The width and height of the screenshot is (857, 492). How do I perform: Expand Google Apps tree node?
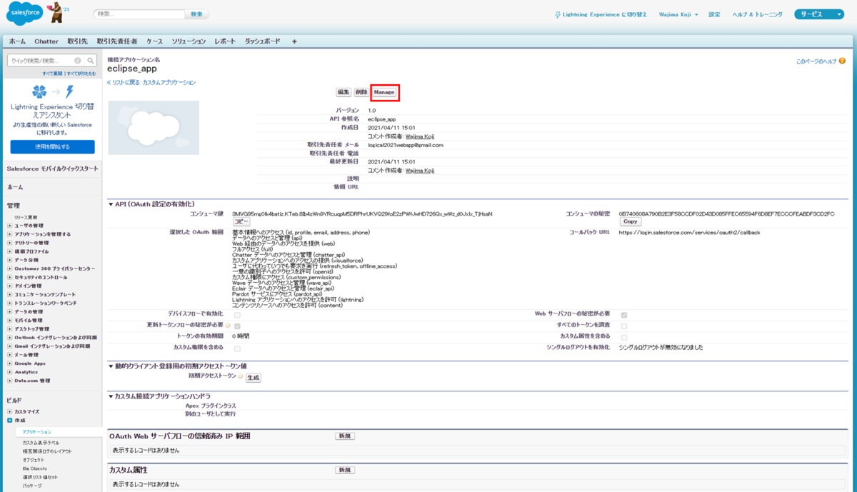point(10,363)
